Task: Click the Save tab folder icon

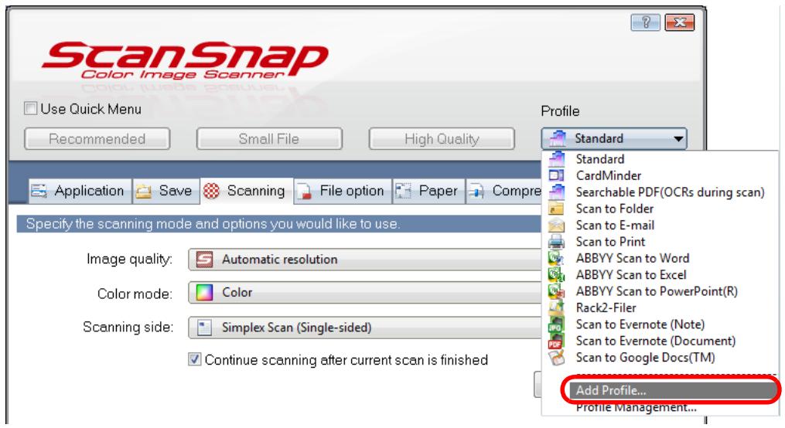Action: tap(144, 191)
